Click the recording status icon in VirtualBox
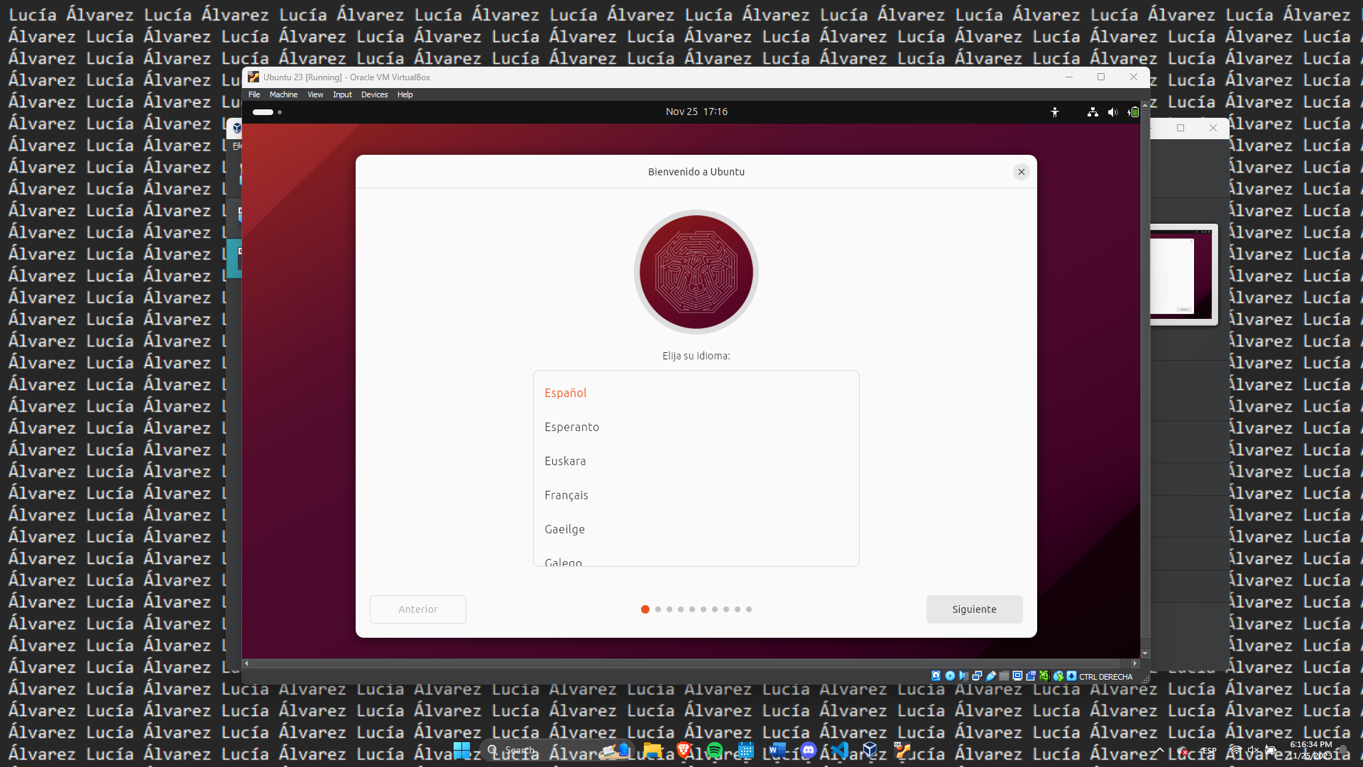The width and height of the screenshot is (1363, 767). point(1031,676)
